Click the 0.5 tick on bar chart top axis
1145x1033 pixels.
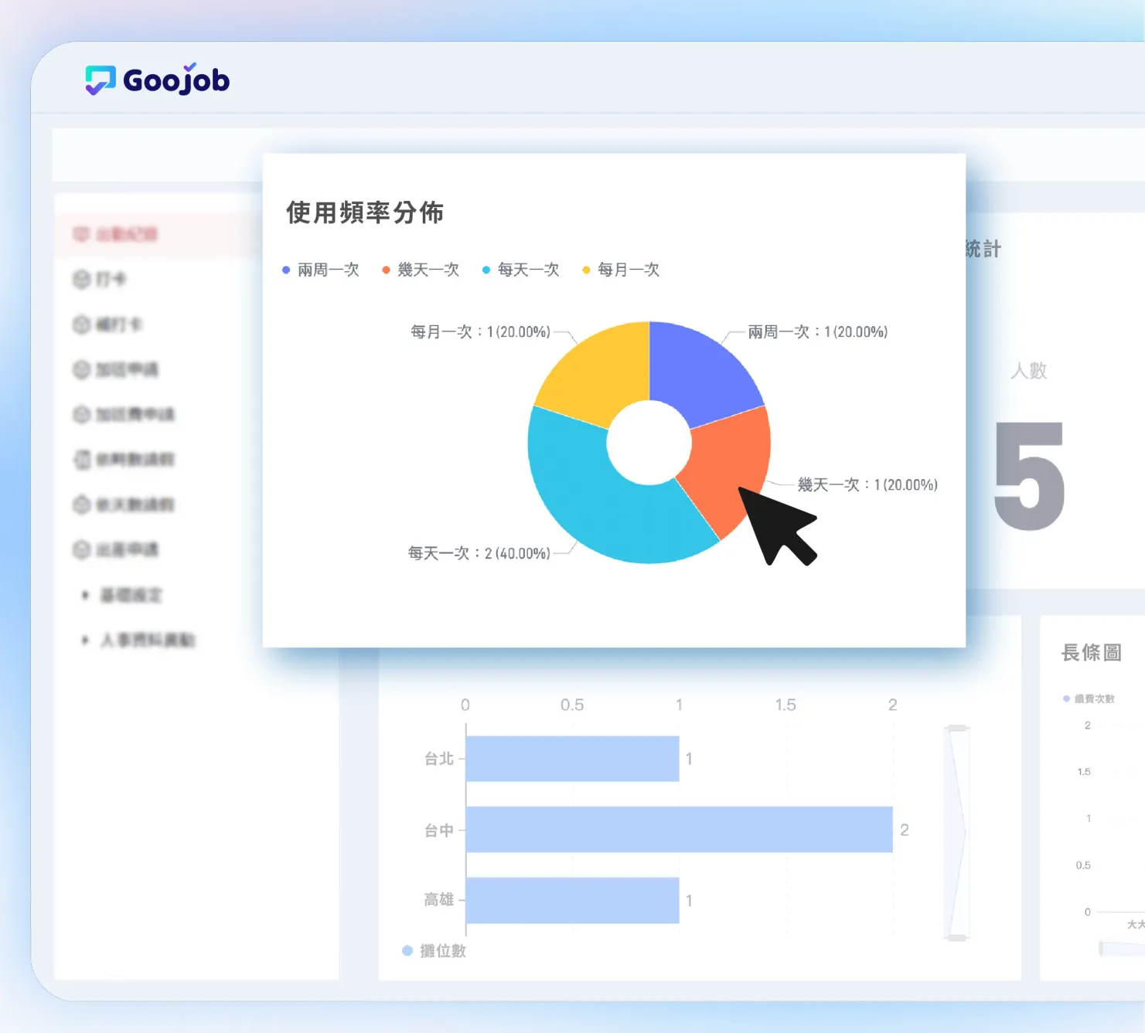[x=572, y=705]
